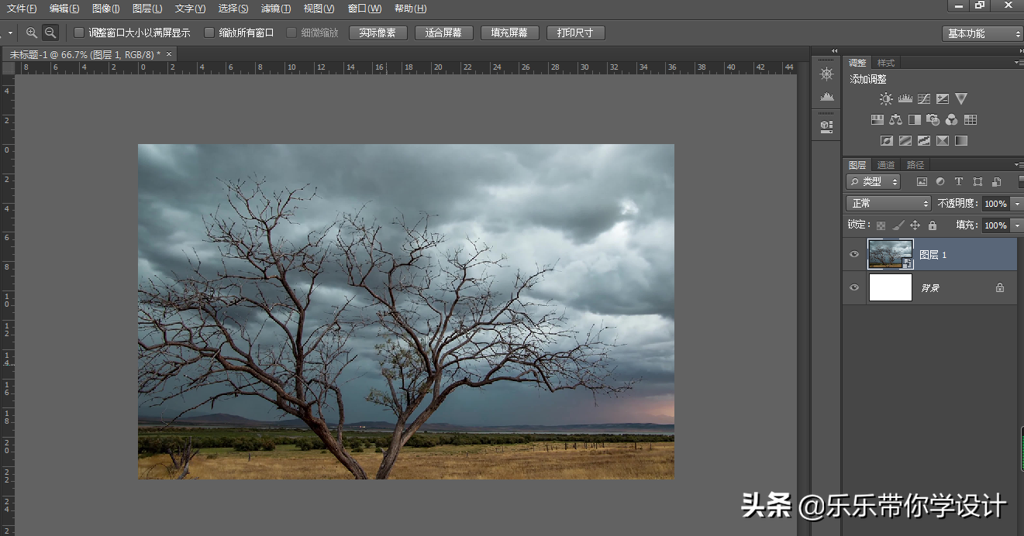Open the 正常 blend mode dropdown

888,204
